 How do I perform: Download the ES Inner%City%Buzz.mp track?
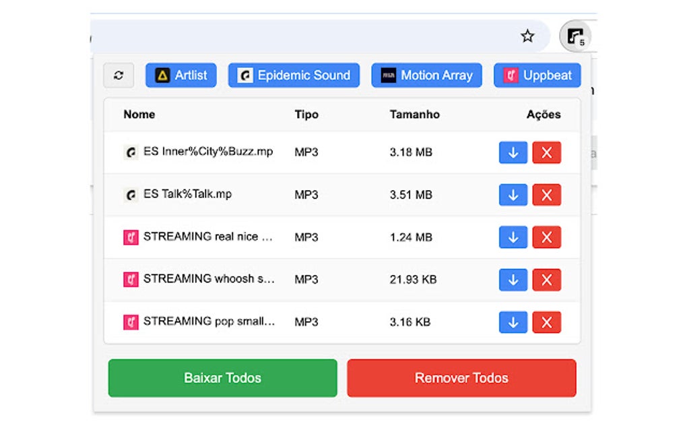click(x=513, y=152)
